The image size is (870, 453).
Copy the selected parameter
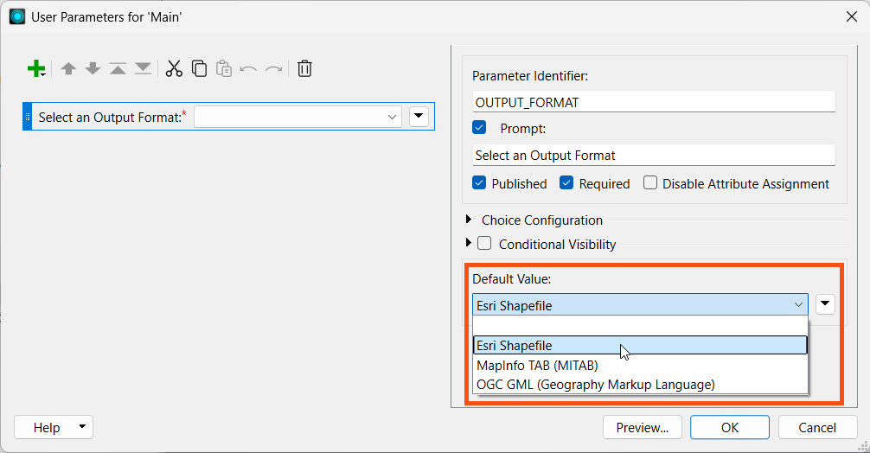[x=199, y=69]
